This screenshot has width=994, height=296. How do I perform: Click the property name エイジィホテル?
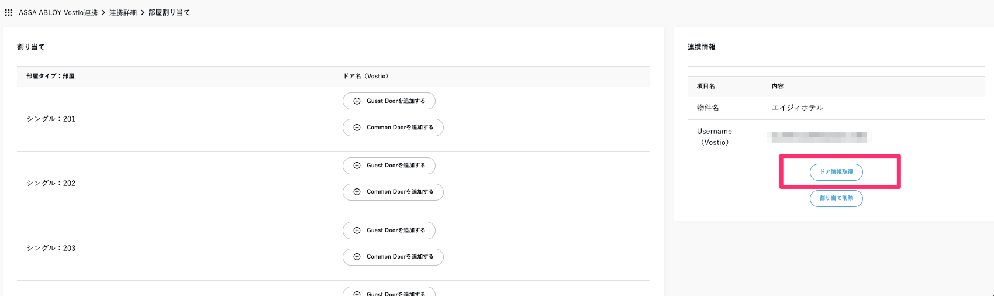coord(797,108)
